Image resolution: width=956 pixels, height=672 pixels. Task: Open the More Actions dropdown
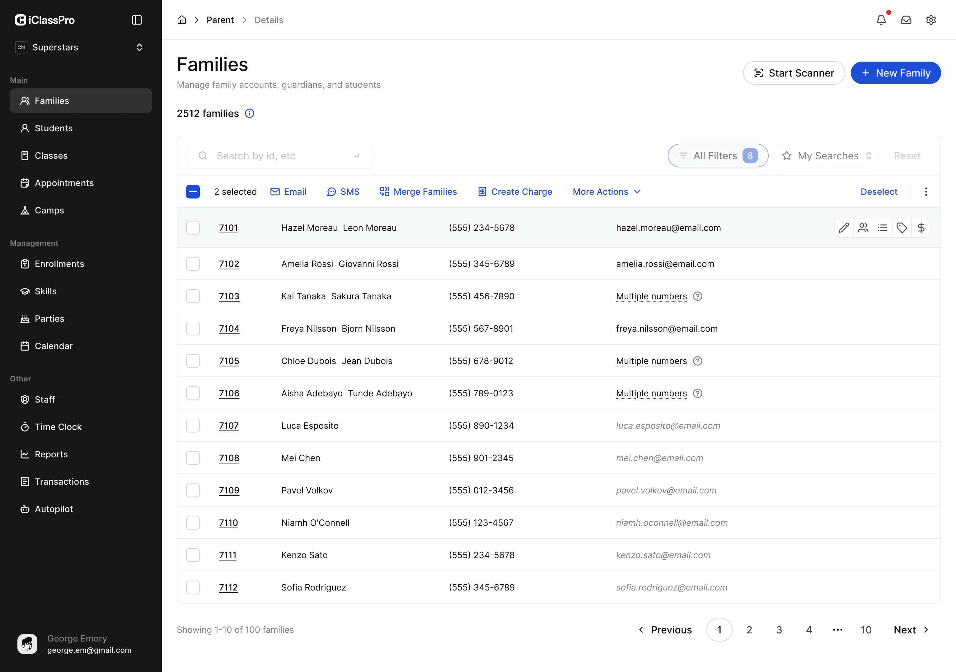tap(607, 192)
